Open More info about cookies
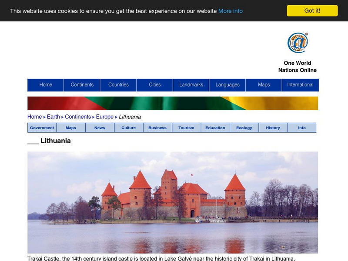Viewport: 348px width, 261px height. [x=231, y=11]
